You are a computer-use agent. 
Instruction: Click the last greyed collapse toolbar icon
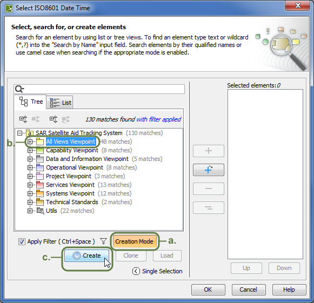coord(66,119)
